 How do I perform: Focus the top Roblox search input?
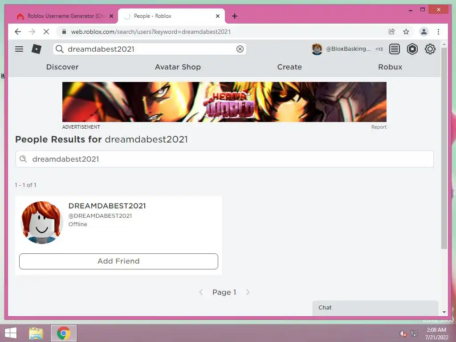[150, 49]
